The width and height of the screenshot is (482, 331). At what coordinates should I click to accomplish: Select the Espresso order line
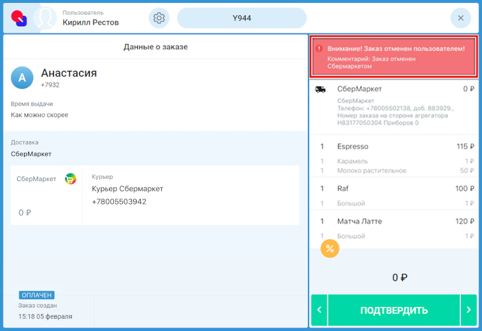tap(394, 146)
